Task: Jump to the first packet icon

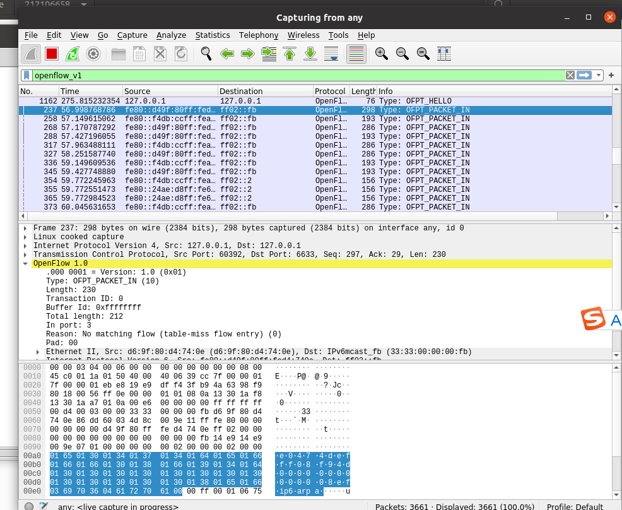Action: 290,54
